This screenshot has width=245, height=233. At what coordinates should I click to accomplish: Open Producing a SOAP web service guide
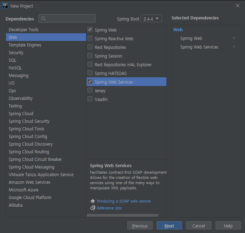pyautogui.click(x=124, y=201)
